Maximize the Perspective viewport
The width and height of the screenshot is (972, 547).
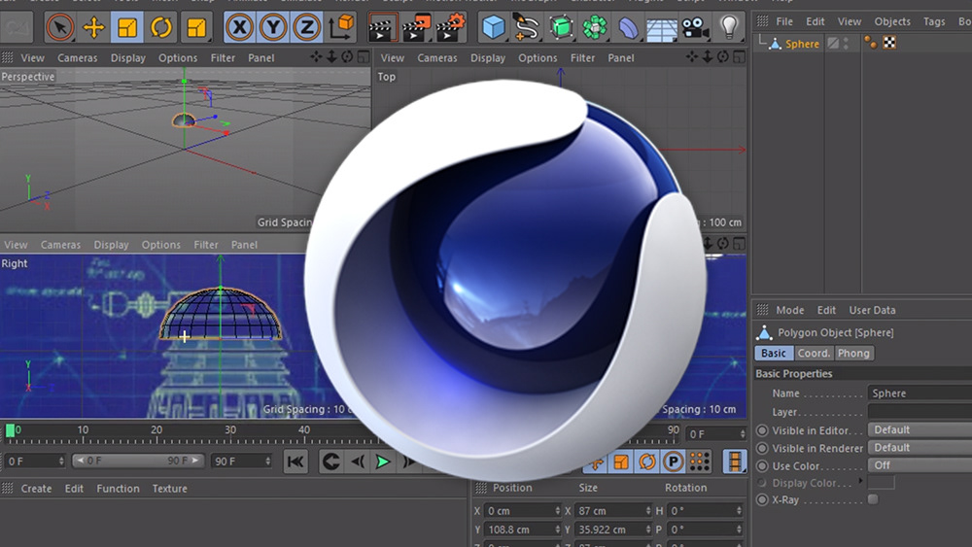pos(364,57)
